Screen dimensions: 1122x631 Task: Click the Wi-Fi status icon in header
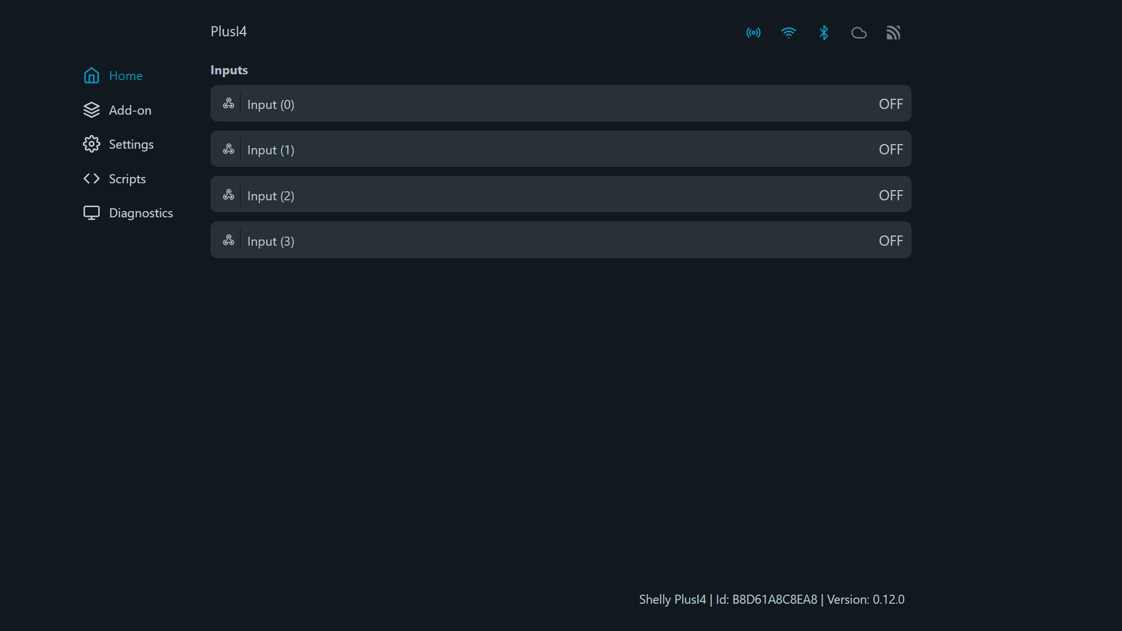coord(788,32)
